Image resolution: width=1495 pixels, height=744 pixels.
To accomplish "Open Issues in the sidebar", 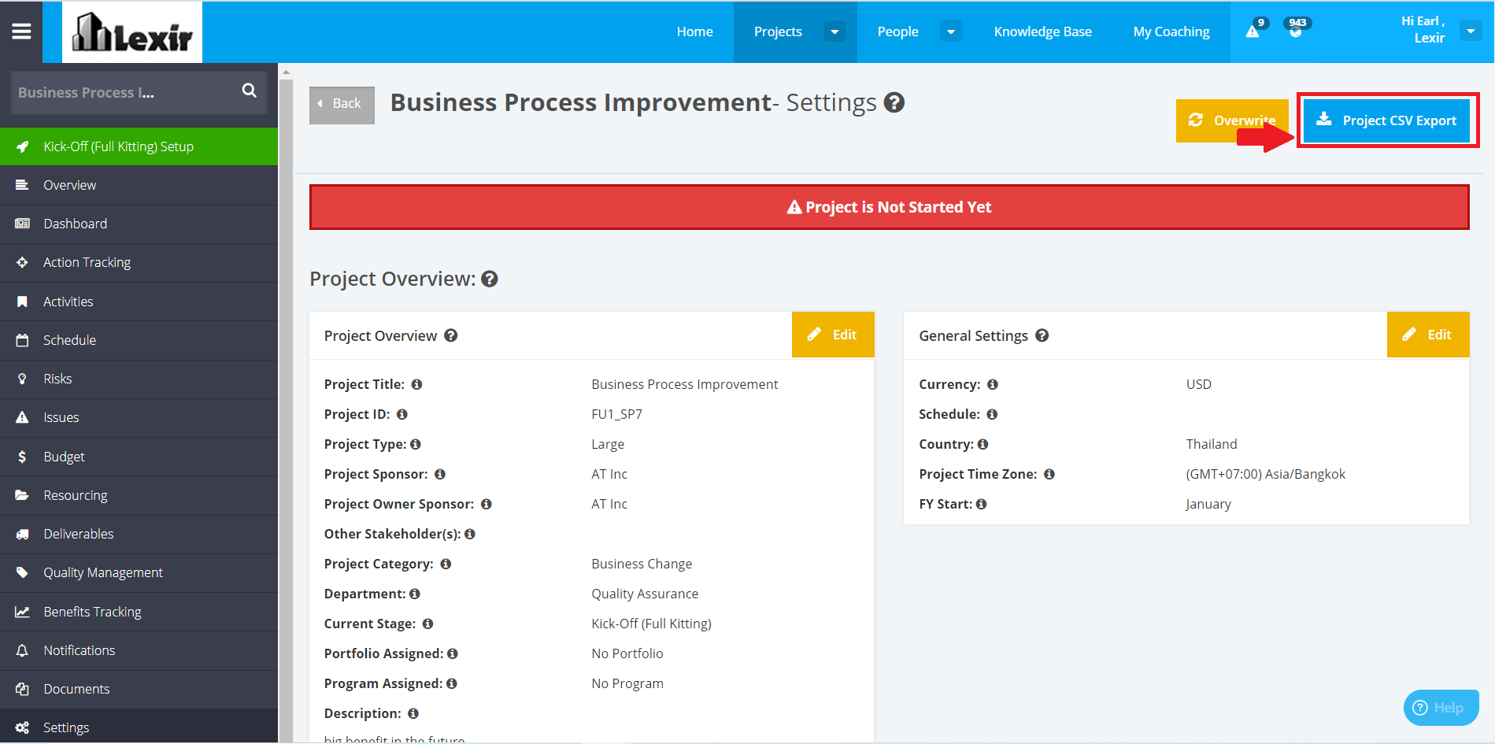I will pos(139,417).
